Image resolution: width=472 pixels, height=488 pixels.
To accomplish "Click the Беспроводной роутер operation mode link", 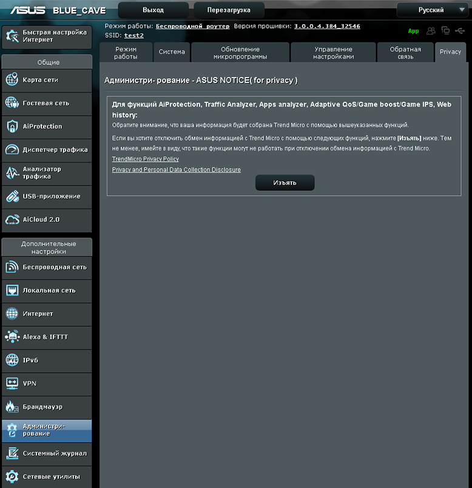I will (x=192, y=26).
